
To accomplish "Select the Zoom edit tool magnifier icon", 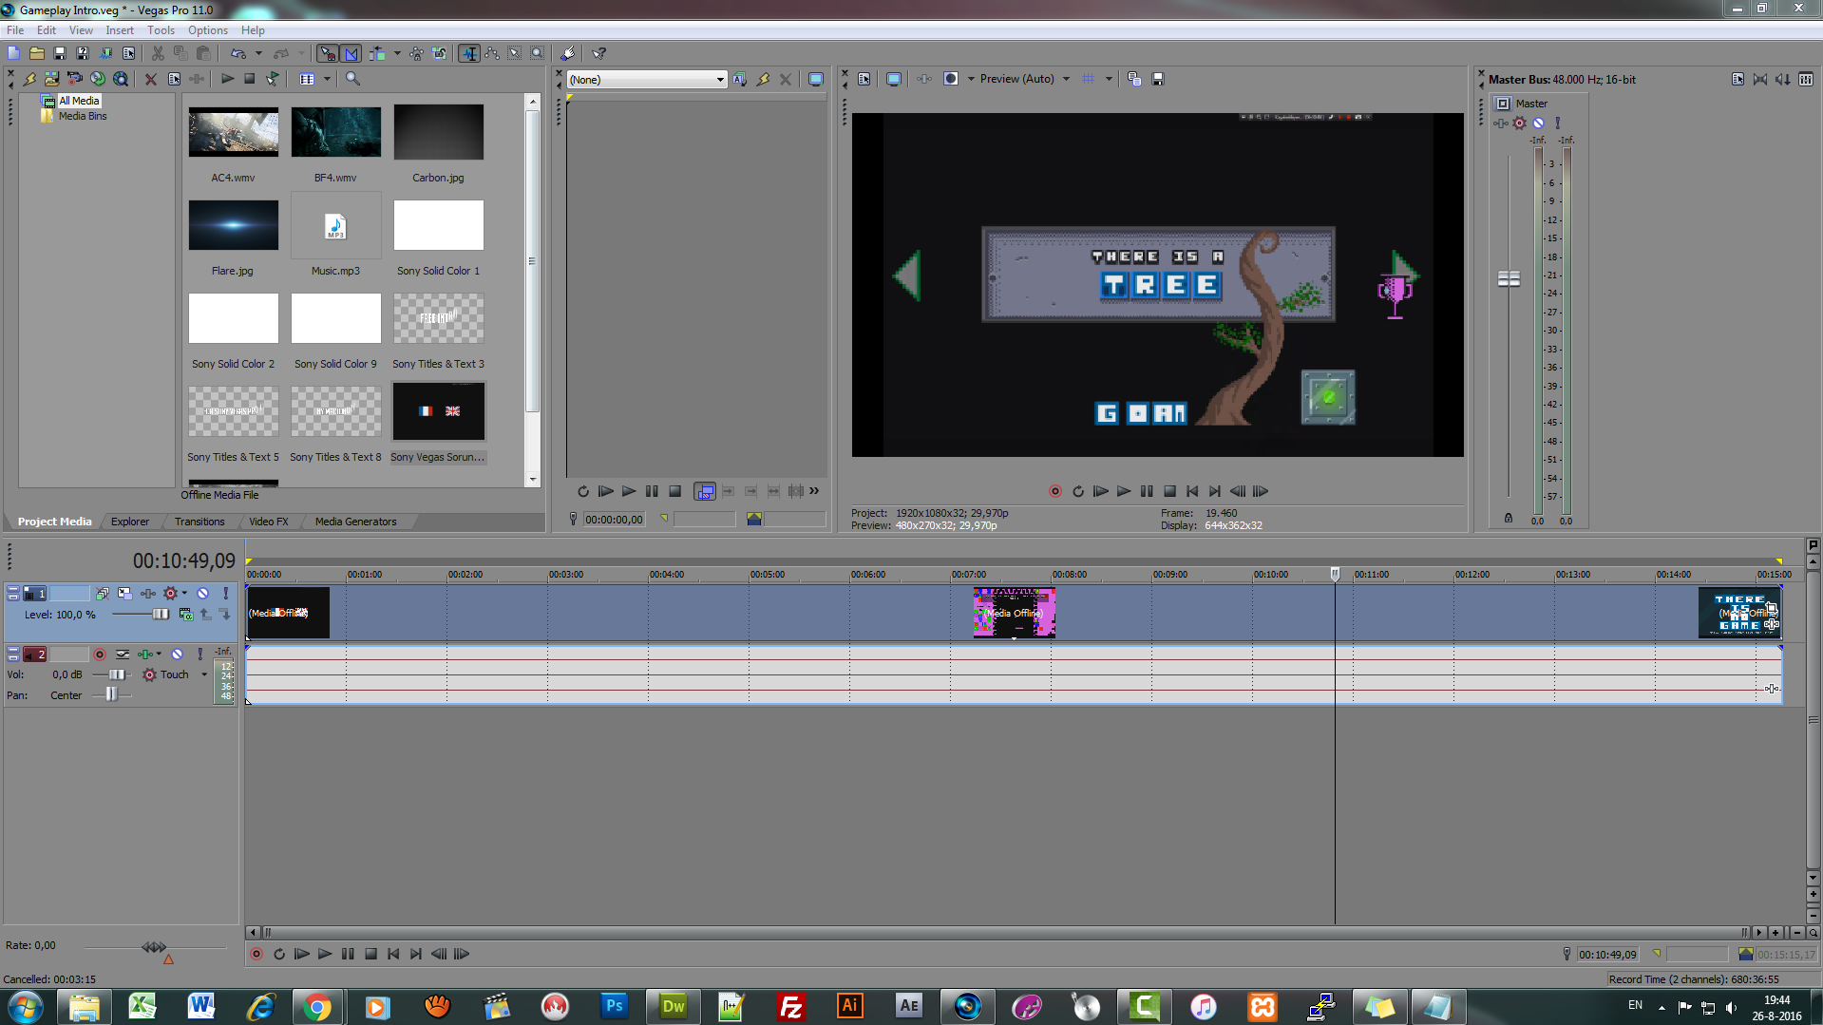I will pyautogui.click(x=537, y=53).
